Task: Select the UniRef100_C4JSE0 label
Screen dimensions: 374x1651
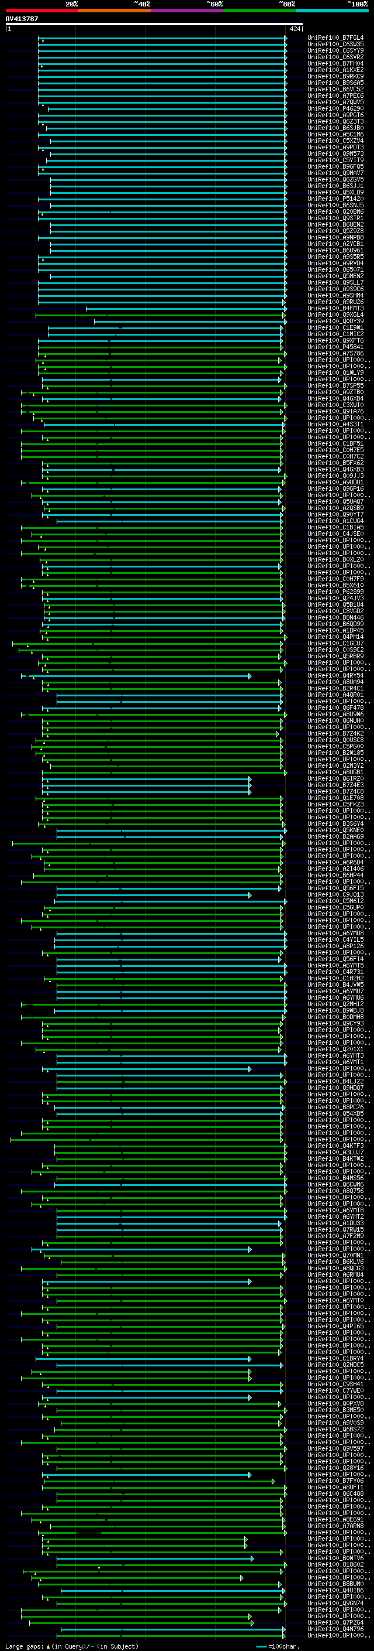Action: click(x=335, y=534)
